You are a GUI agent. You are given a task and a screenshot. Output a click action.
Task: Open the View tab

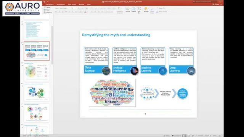(89, 5)
